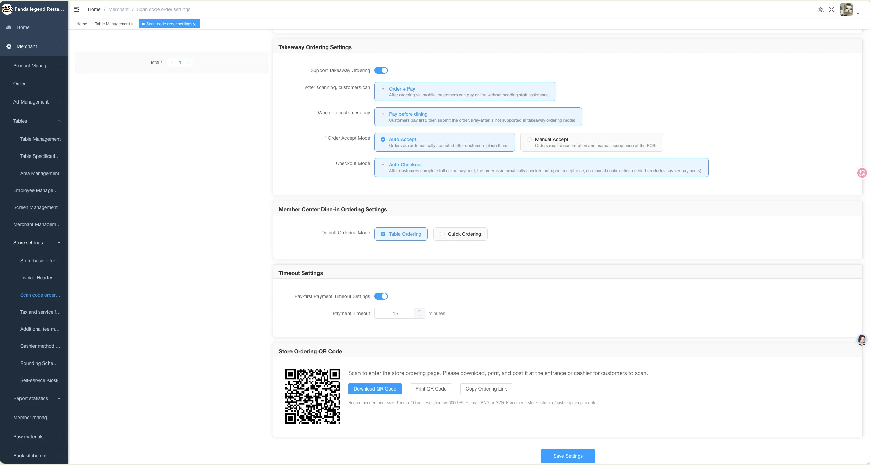Click the sidebar collapse hamburger icon

(77, 9)
